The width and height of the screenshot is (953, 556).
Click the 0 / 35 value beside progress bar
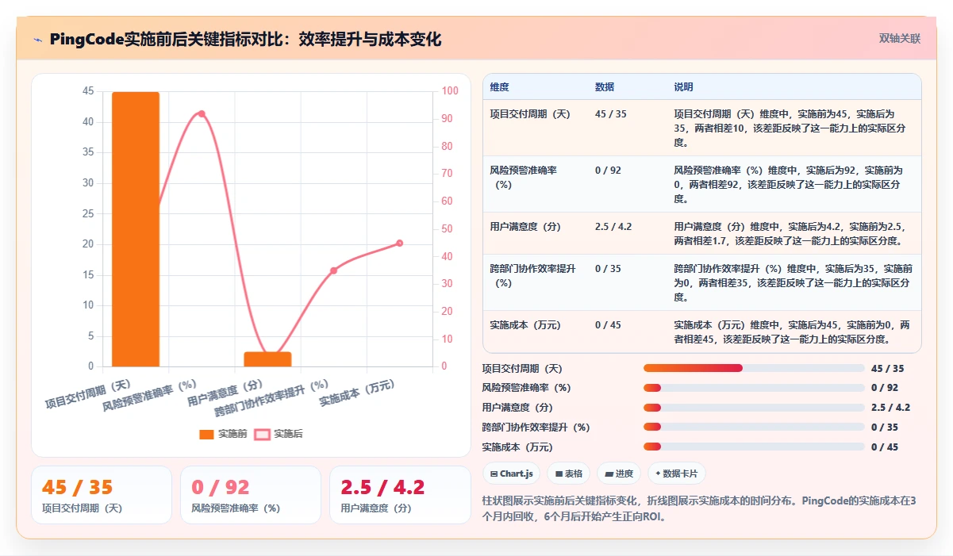point(885,427)
